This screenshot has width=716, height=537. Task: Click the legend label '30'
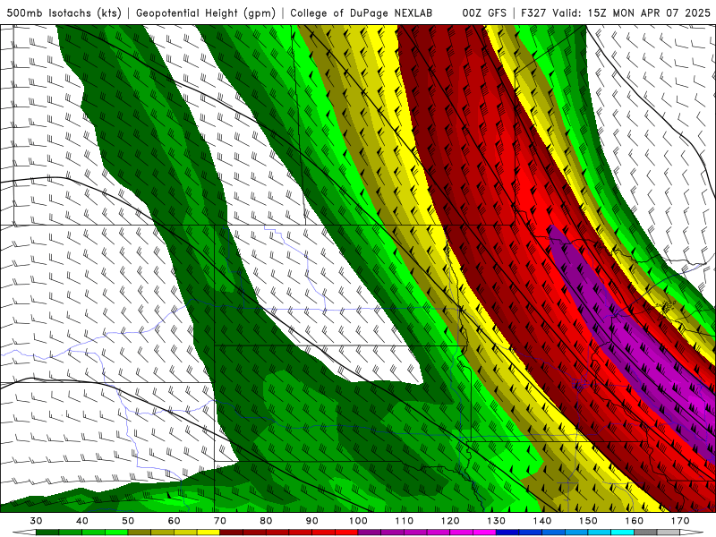(x=36, y=521)
